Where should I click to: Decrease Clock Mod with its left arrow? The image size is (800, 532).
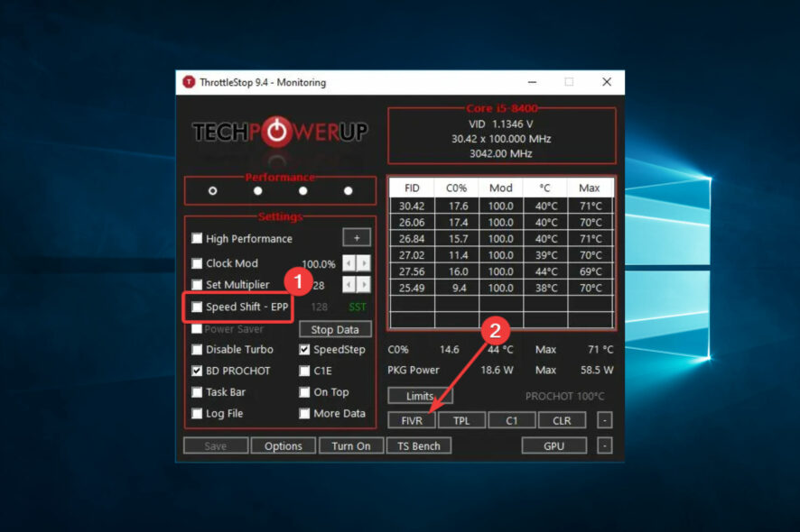point(349,263)
